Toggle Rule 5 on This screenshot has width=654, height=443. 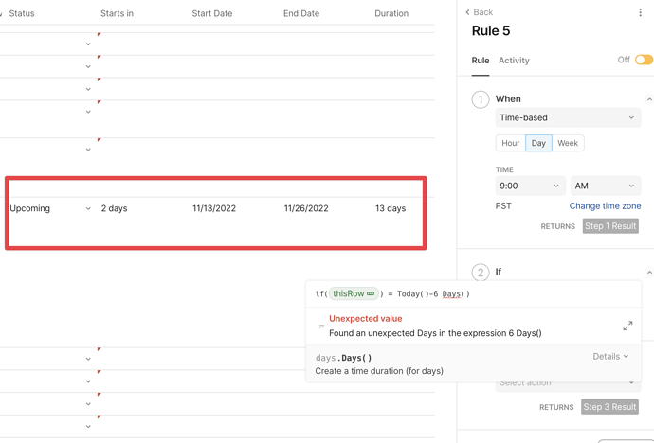pos(644,60)
